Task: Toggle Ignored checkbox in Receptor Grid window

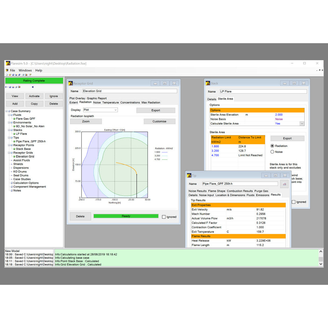Action: (x=164, y=217)
